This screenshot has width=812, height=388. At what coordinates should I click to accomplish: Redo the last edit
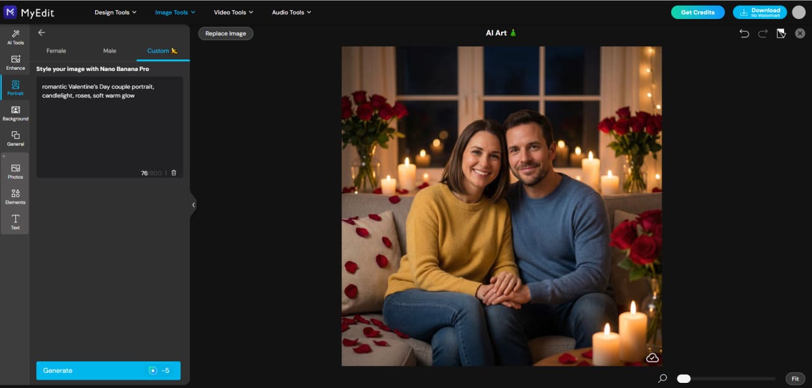763,33
